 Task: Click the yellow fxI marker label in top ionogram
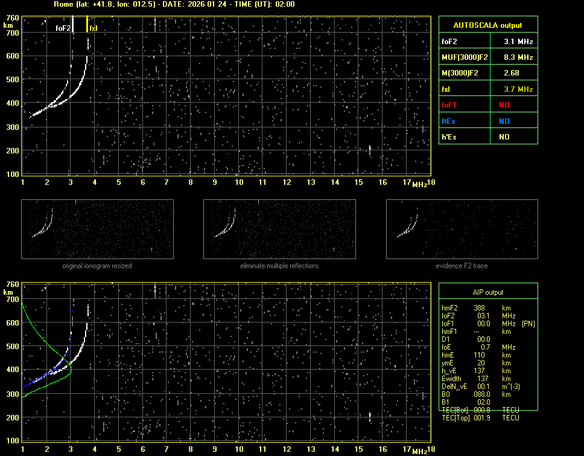(93, 28)
